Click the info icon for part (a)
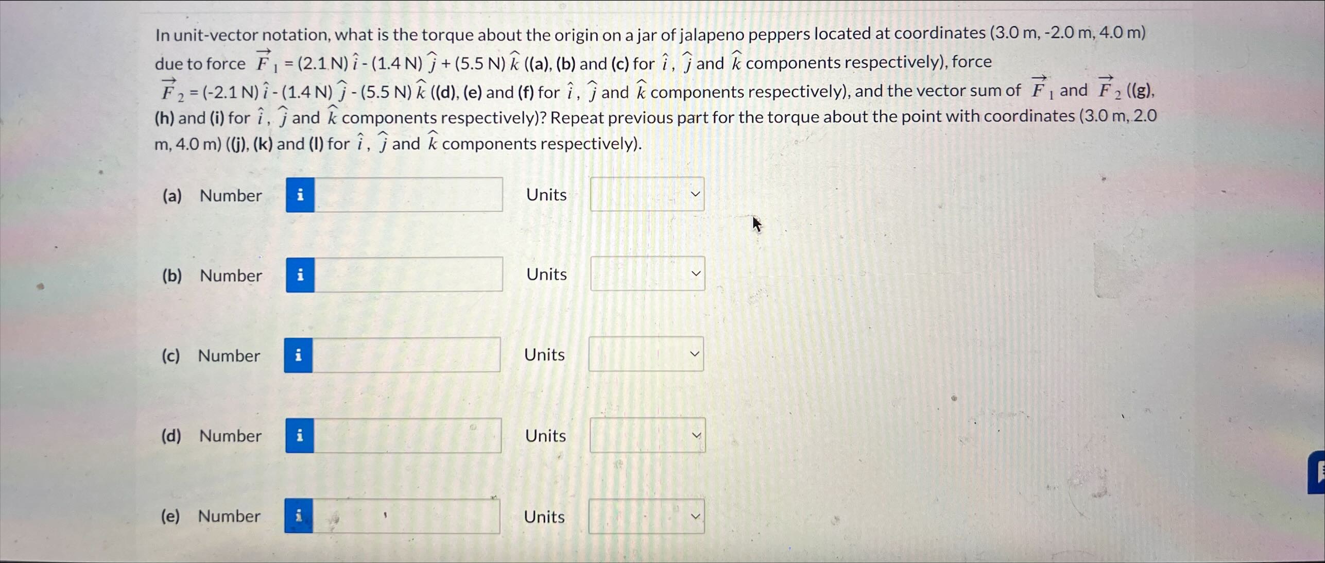This screenshot has width=1325, height=563. pos(299,195)
